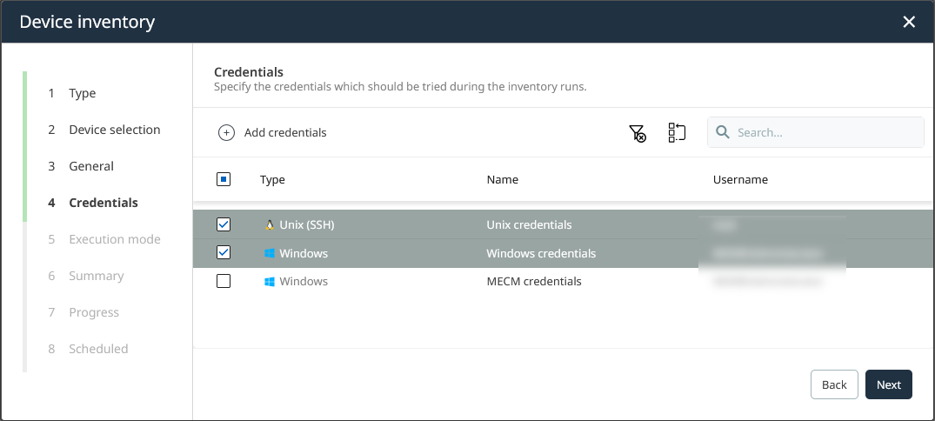Click the Windows logo in Windows credentials row
The image size is (935, 421).
coord(269,254)
